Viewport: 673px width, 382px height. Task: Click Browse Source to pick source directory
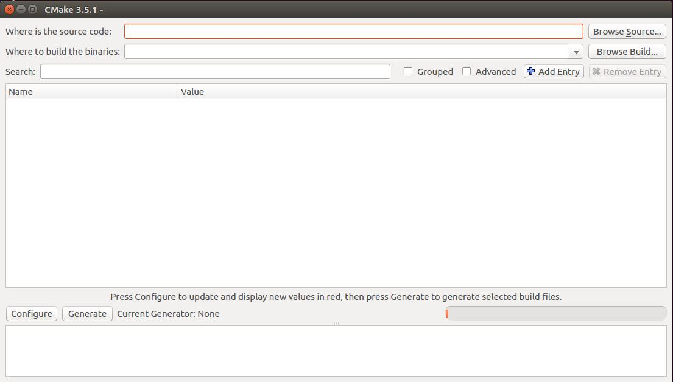(x=627, y=31)
